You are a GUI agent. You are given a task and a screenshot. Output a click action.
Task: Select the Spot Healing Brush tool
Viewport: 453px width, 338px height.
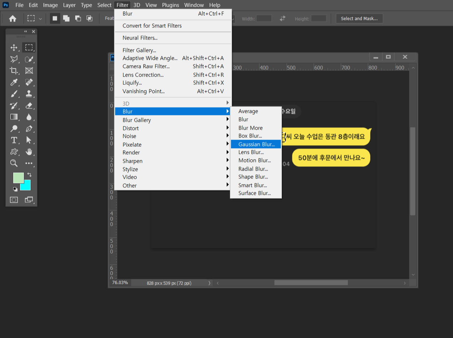click(29, 82)
